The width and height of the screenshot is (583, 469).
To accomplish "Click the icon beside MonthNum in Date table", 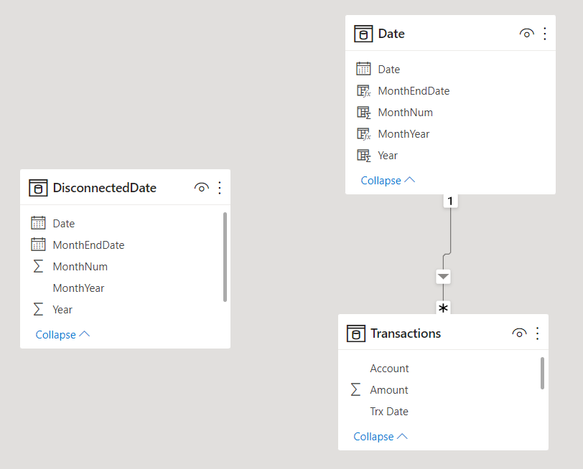I will click(363, 113).
